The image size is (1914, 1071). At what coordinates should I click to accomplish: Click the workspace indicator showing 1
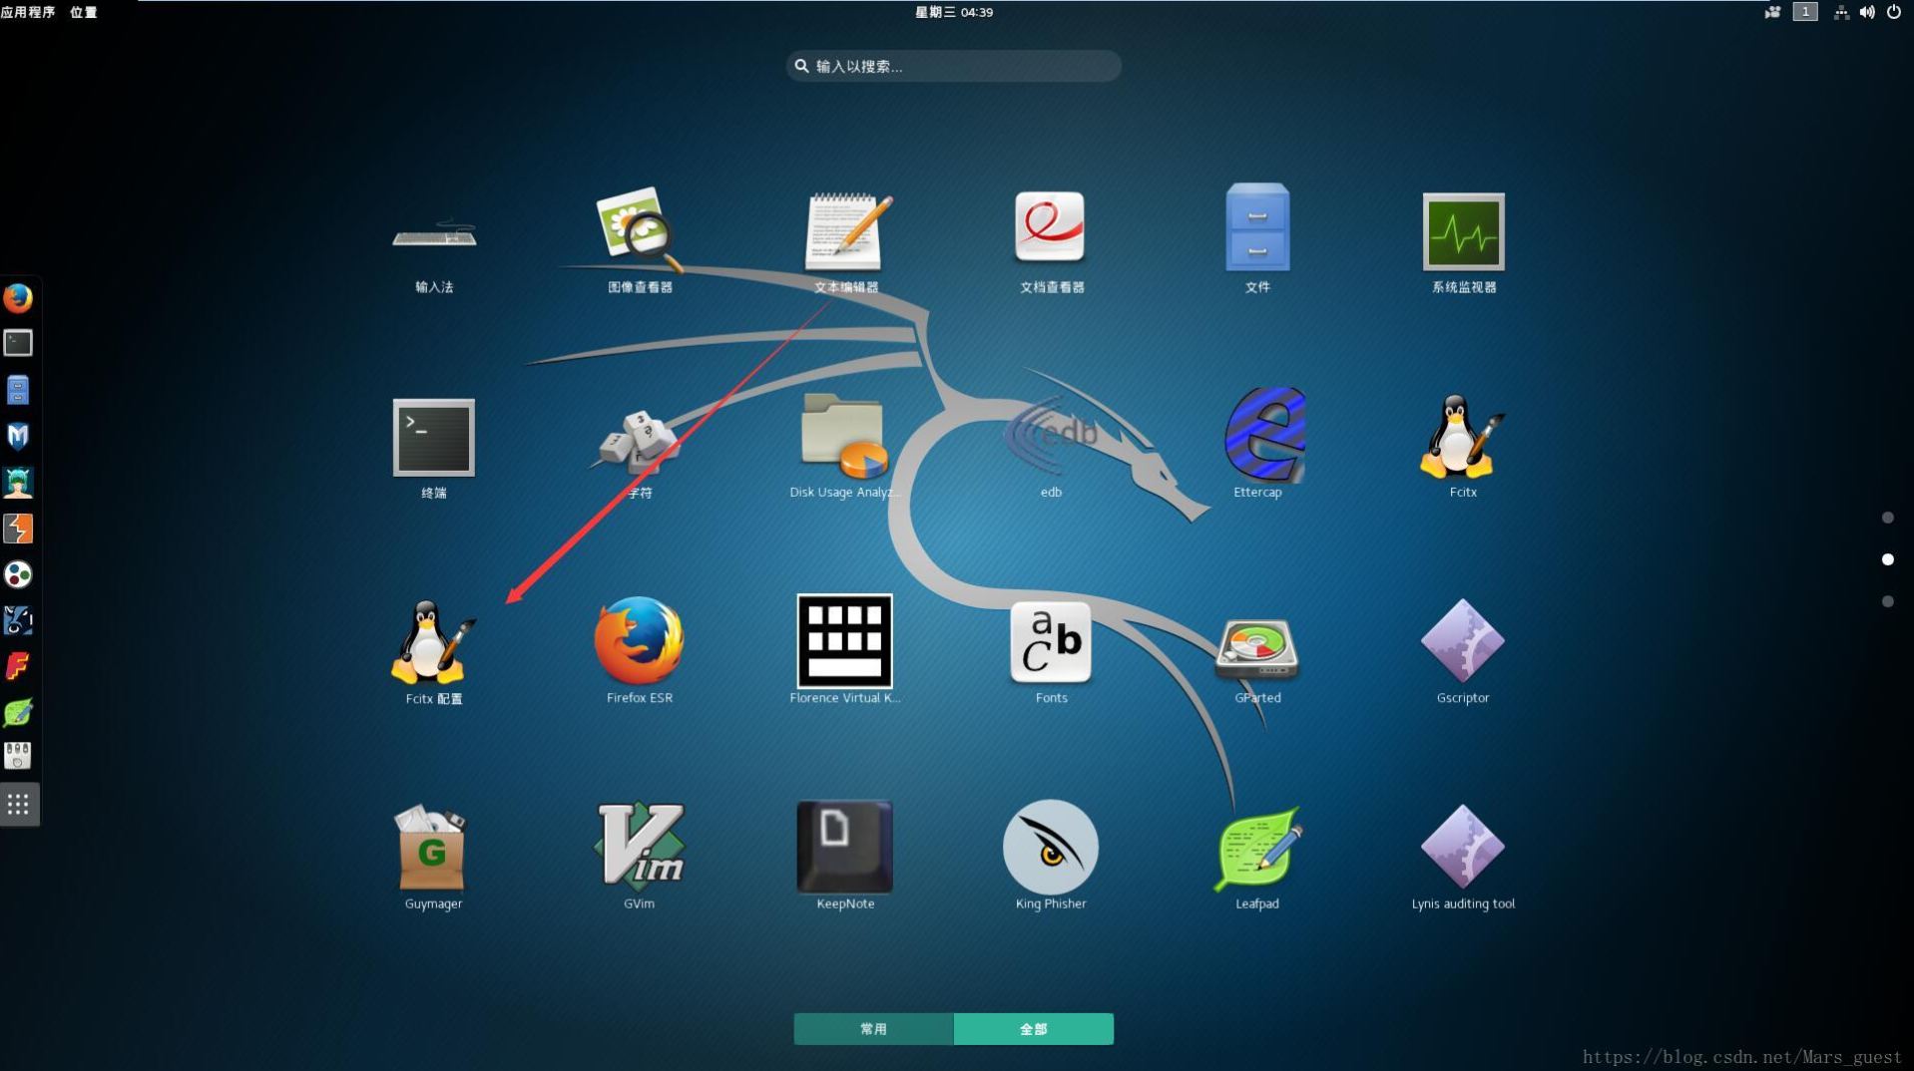pos(1805,12)
